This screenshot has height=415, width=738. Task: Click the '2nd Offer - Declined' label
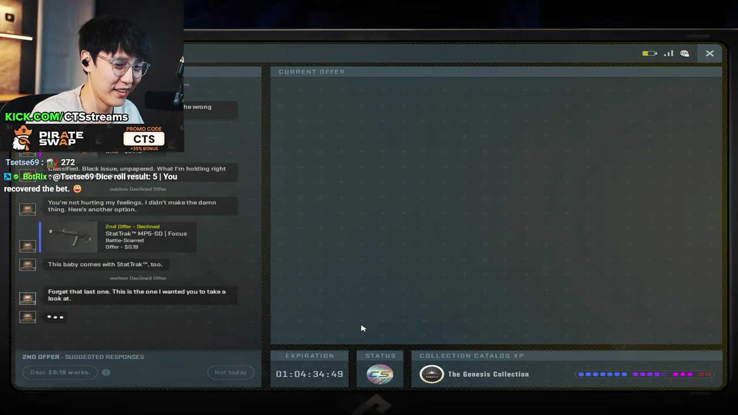click(133, 227)
